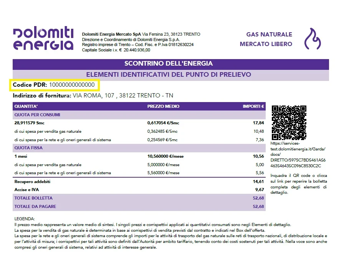
Task: Click the QR code image
Action: click(289, 123)
